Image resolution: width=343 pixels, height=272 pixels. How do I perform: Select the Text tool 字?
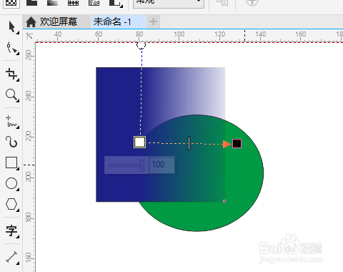[11, 231]
